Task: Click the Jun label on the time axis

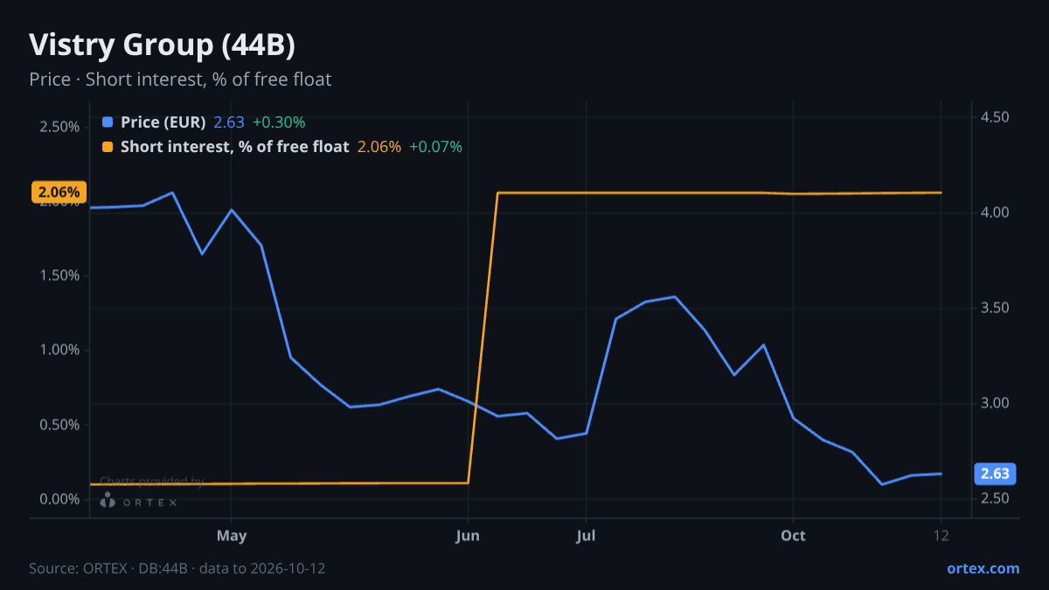Action: 469,534
